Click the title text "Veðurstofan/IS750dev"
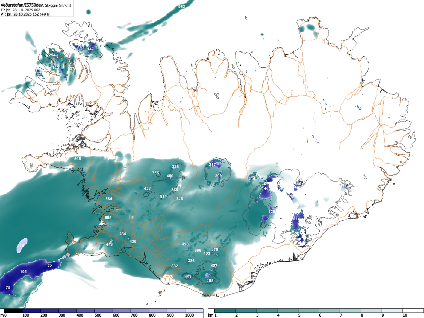Screen dimensions: 424x318 (x=22, y=5)
